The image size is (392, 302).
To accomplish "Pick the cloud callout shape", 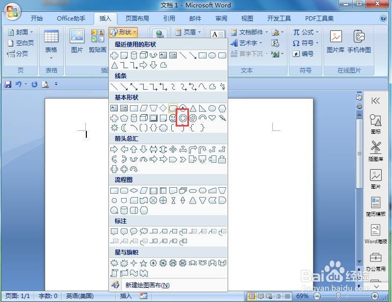I will click(143, 231).
